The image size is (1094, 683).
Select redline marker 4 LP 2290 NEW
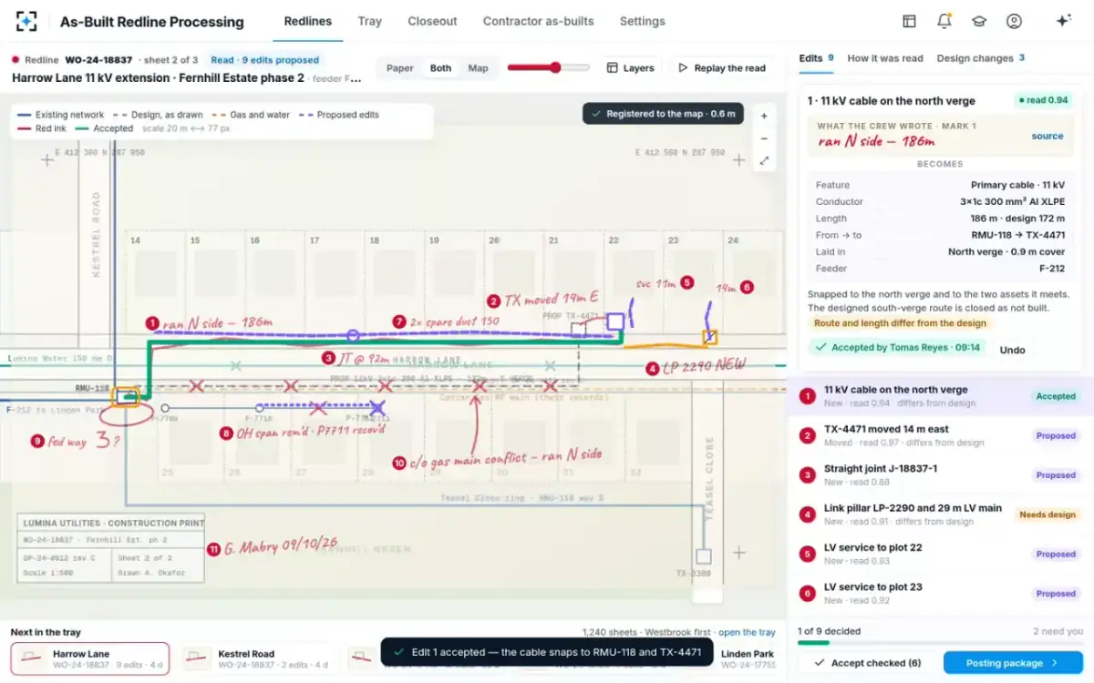point(652,369)
